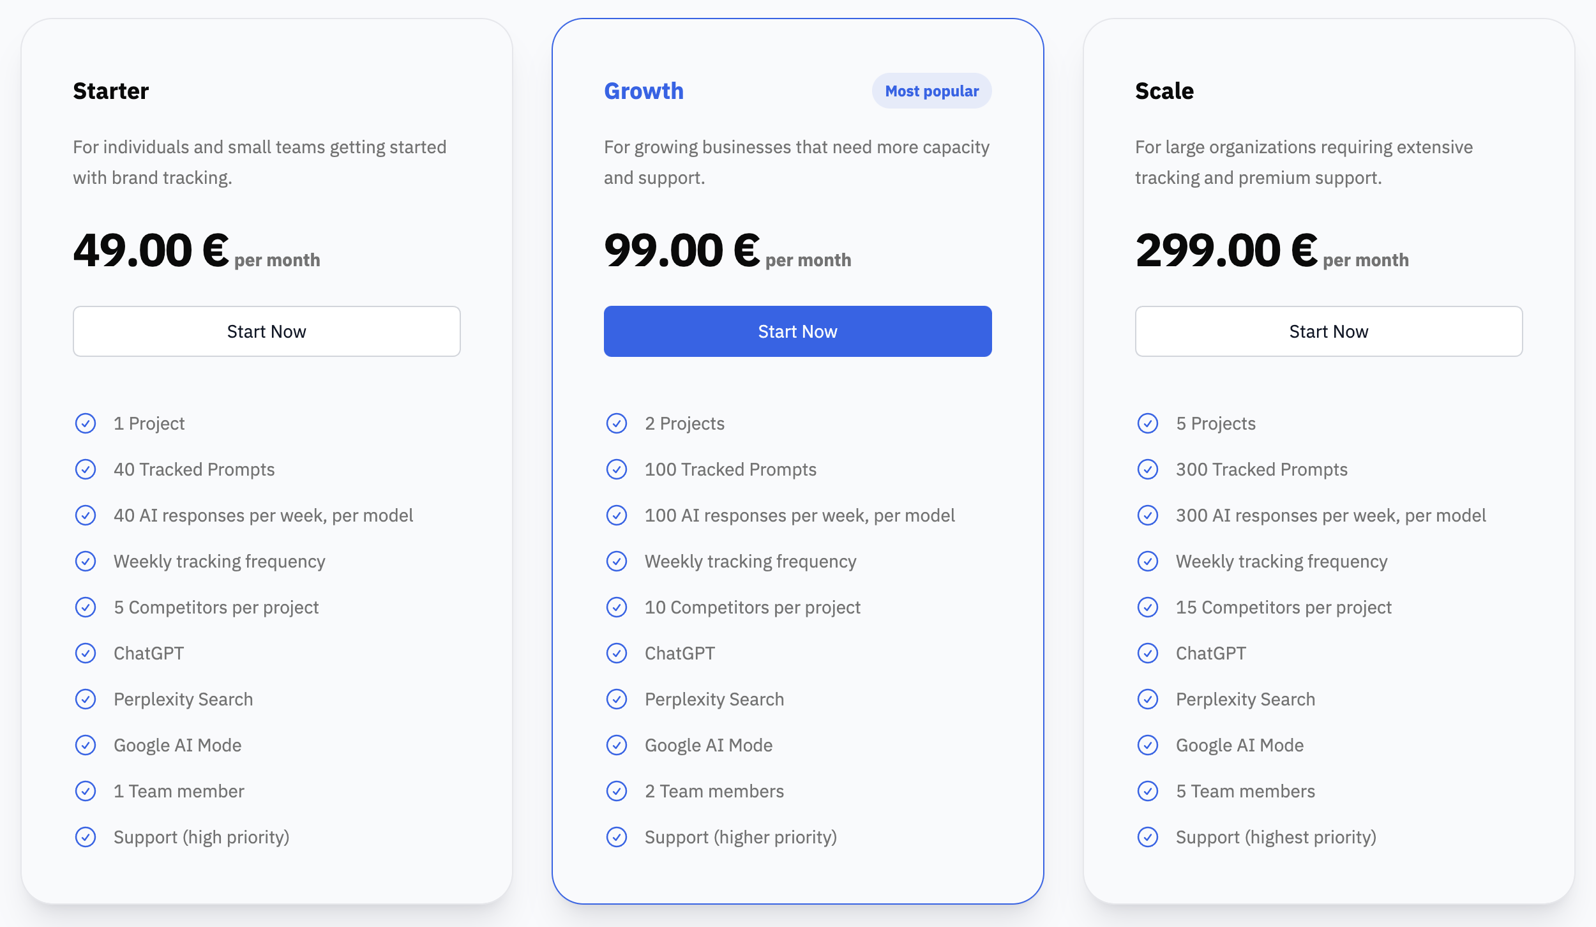1596x927 pixels.
Task: Click the check icon beside Support (higher priority)
Action: click(617, 837)
